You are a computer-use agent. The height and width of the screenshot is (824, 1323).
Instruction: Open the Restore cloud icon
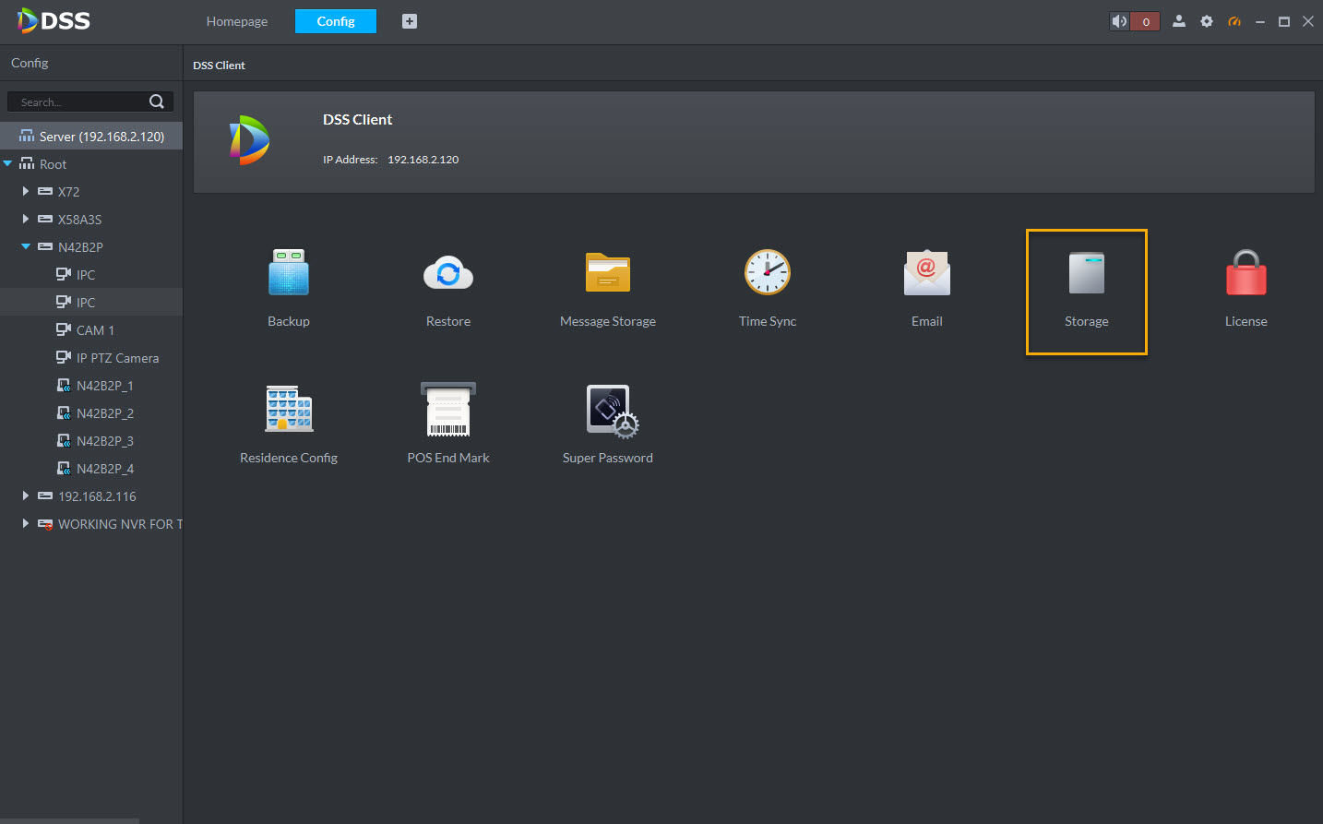[448, 272]
